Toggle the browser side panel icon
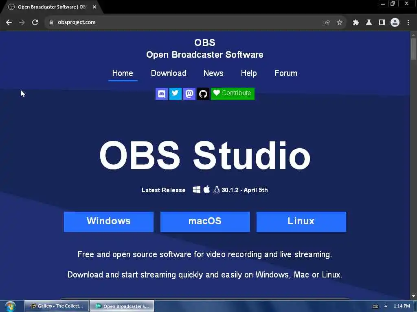This screenshot has width=417, height=312. (382, 23)
